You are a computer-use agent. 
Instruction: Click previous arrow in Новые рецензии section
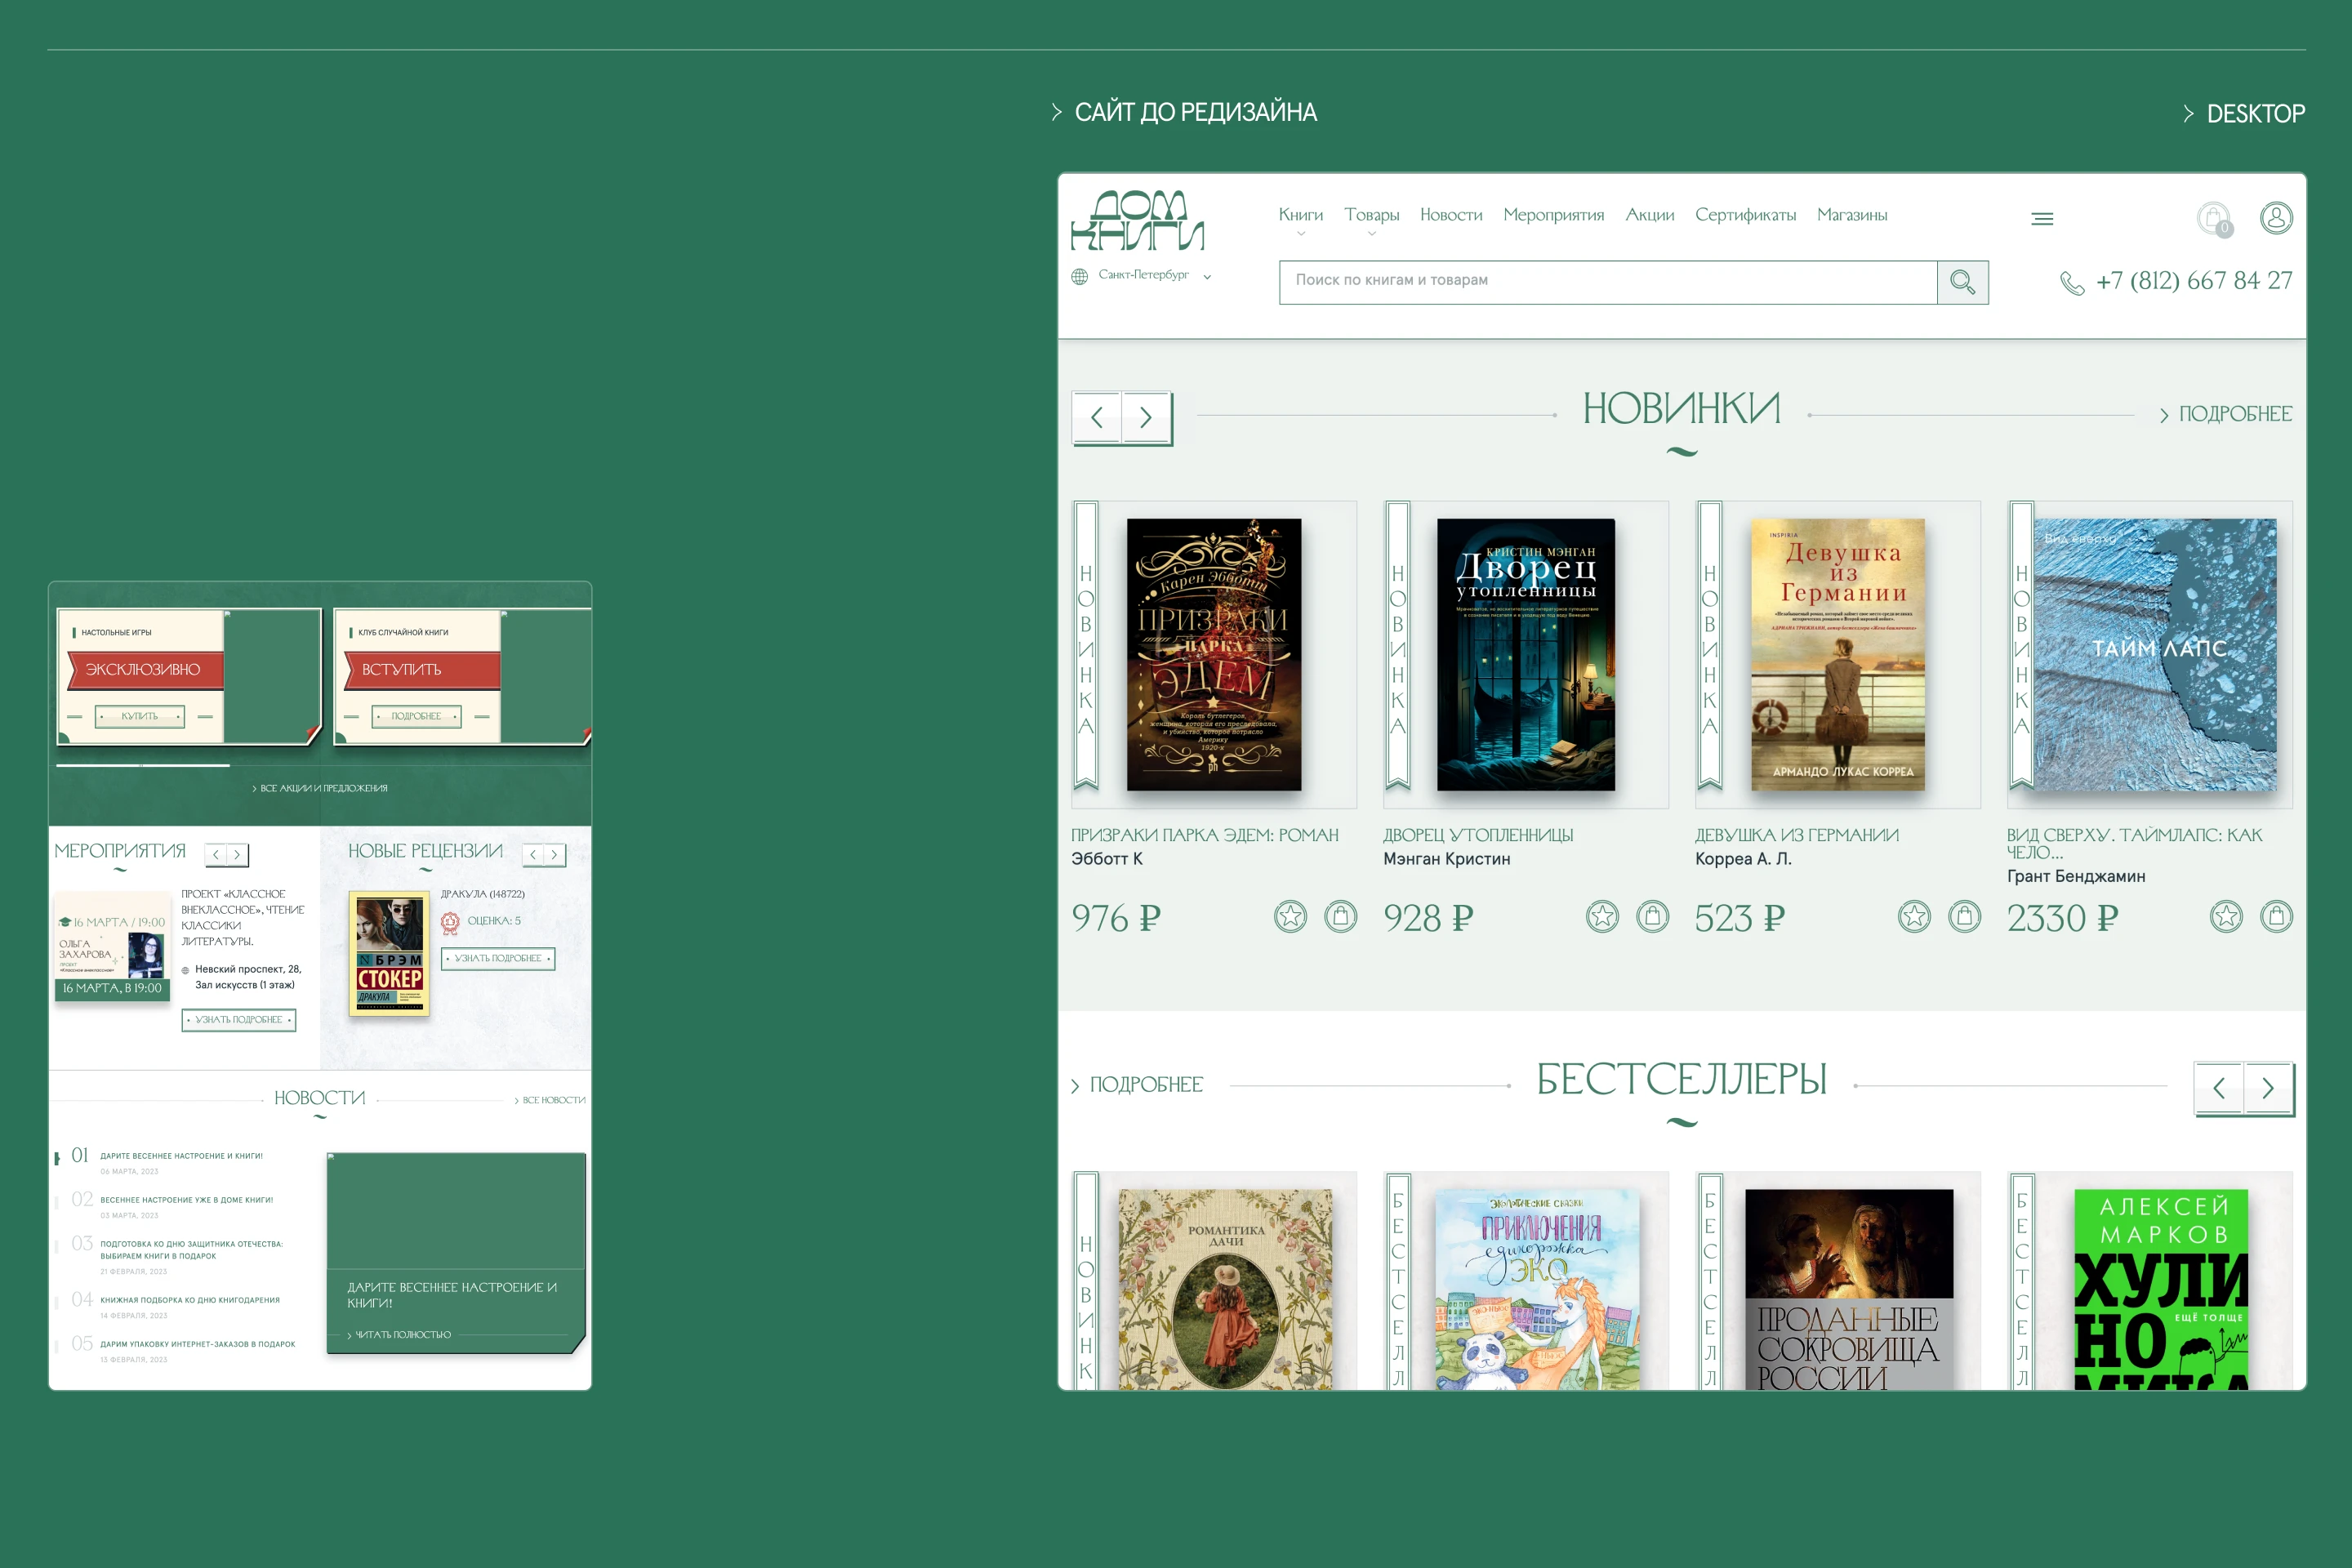tap(533, 855)
